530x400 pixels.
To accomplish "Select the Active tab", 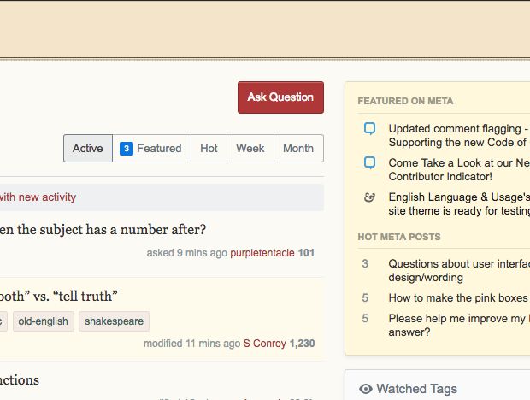I will [x=88, y=149].
